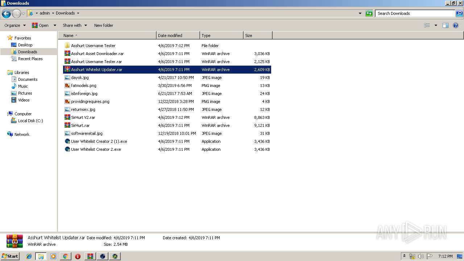Viewport: 464px width, 261px height.
Task: Launch Google Chrome from the taskbar
Action: 65,256
